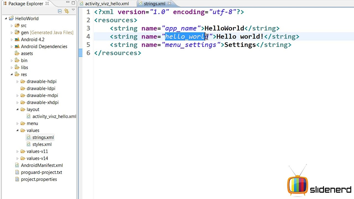Click closing </resources> tag
Image resolution: width=354 pixels, height=199 pixels.
(118, 53)
